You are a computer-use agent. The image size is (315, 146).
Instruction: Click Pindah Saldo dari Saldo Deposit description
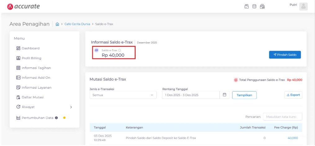(x=161, y=138)
